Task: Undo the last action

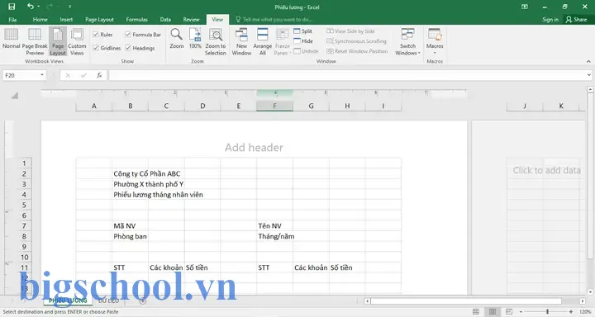Action: [x=31, y=7]
